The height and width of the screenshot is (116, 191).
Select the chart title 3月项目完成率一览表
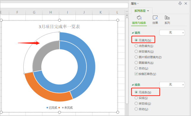point(59,26)
